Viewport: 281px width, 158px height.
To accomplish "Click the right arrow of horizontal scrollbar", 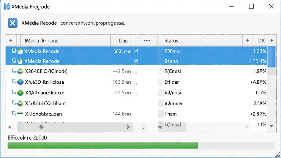I will [x=128, y=127].
